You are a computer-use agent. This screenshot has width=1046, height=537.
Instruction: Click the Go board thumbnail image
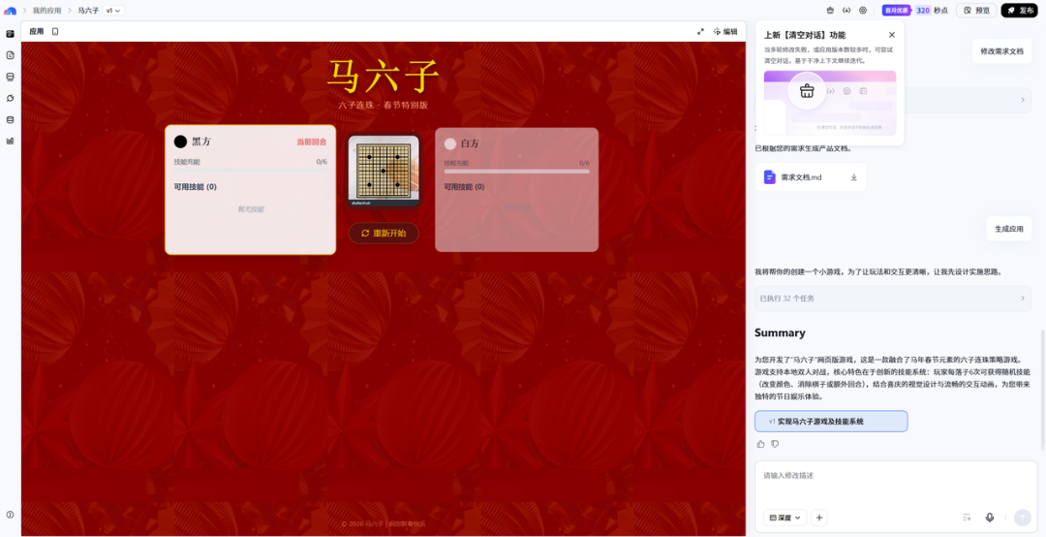(x=384, y=171)
